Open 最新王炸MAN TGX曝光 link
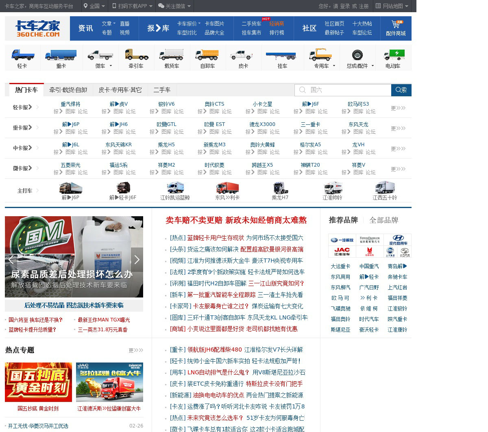This screenshot has height=432, width=488. tap(104, 320)
